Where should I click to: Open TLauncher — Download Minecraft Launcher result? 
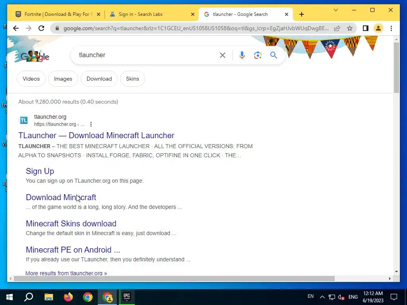point(96,135)
